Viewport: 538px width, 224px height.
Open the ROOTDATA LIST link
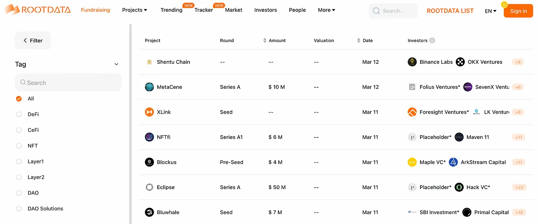click(450, 11)
